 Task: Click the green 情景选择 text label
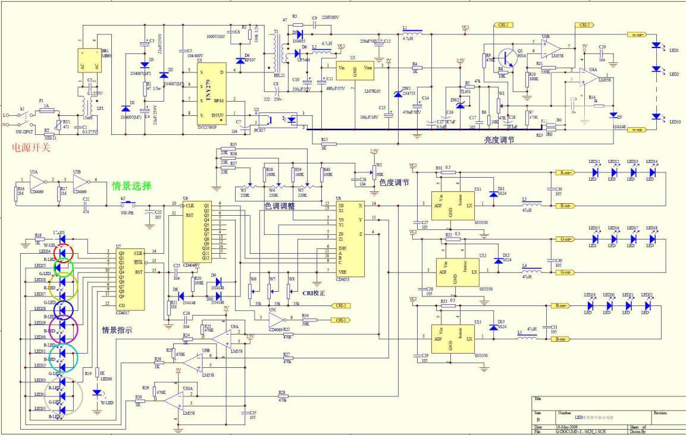(131, 186)
